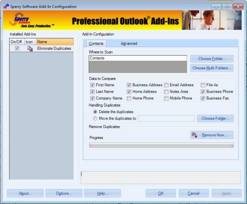
Task: Confirm with the OK button
Action: pyautogui.click(x=161, y=193)
